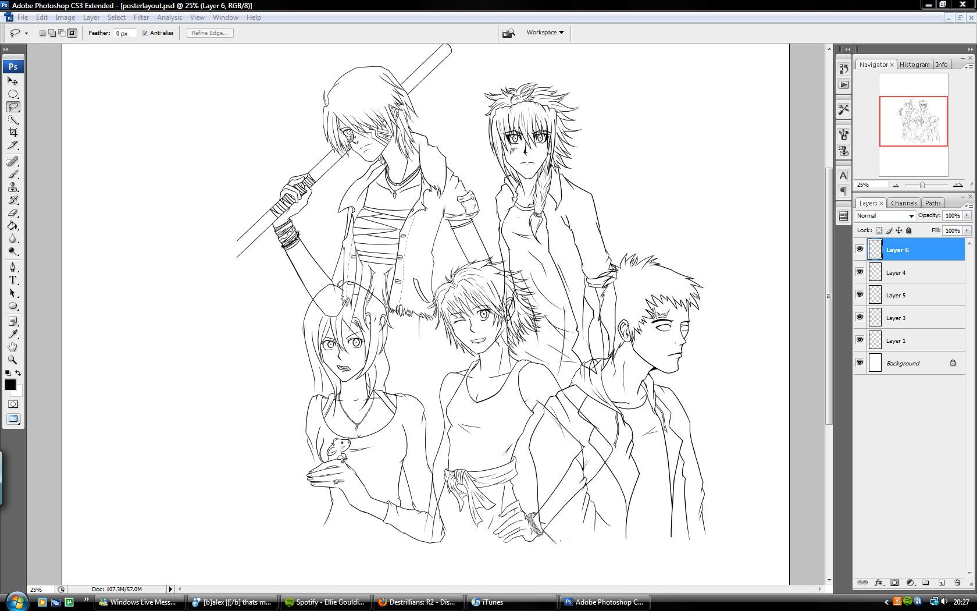The image size is (977, 611).
Task: Add a layer mask
Action: 894,582
